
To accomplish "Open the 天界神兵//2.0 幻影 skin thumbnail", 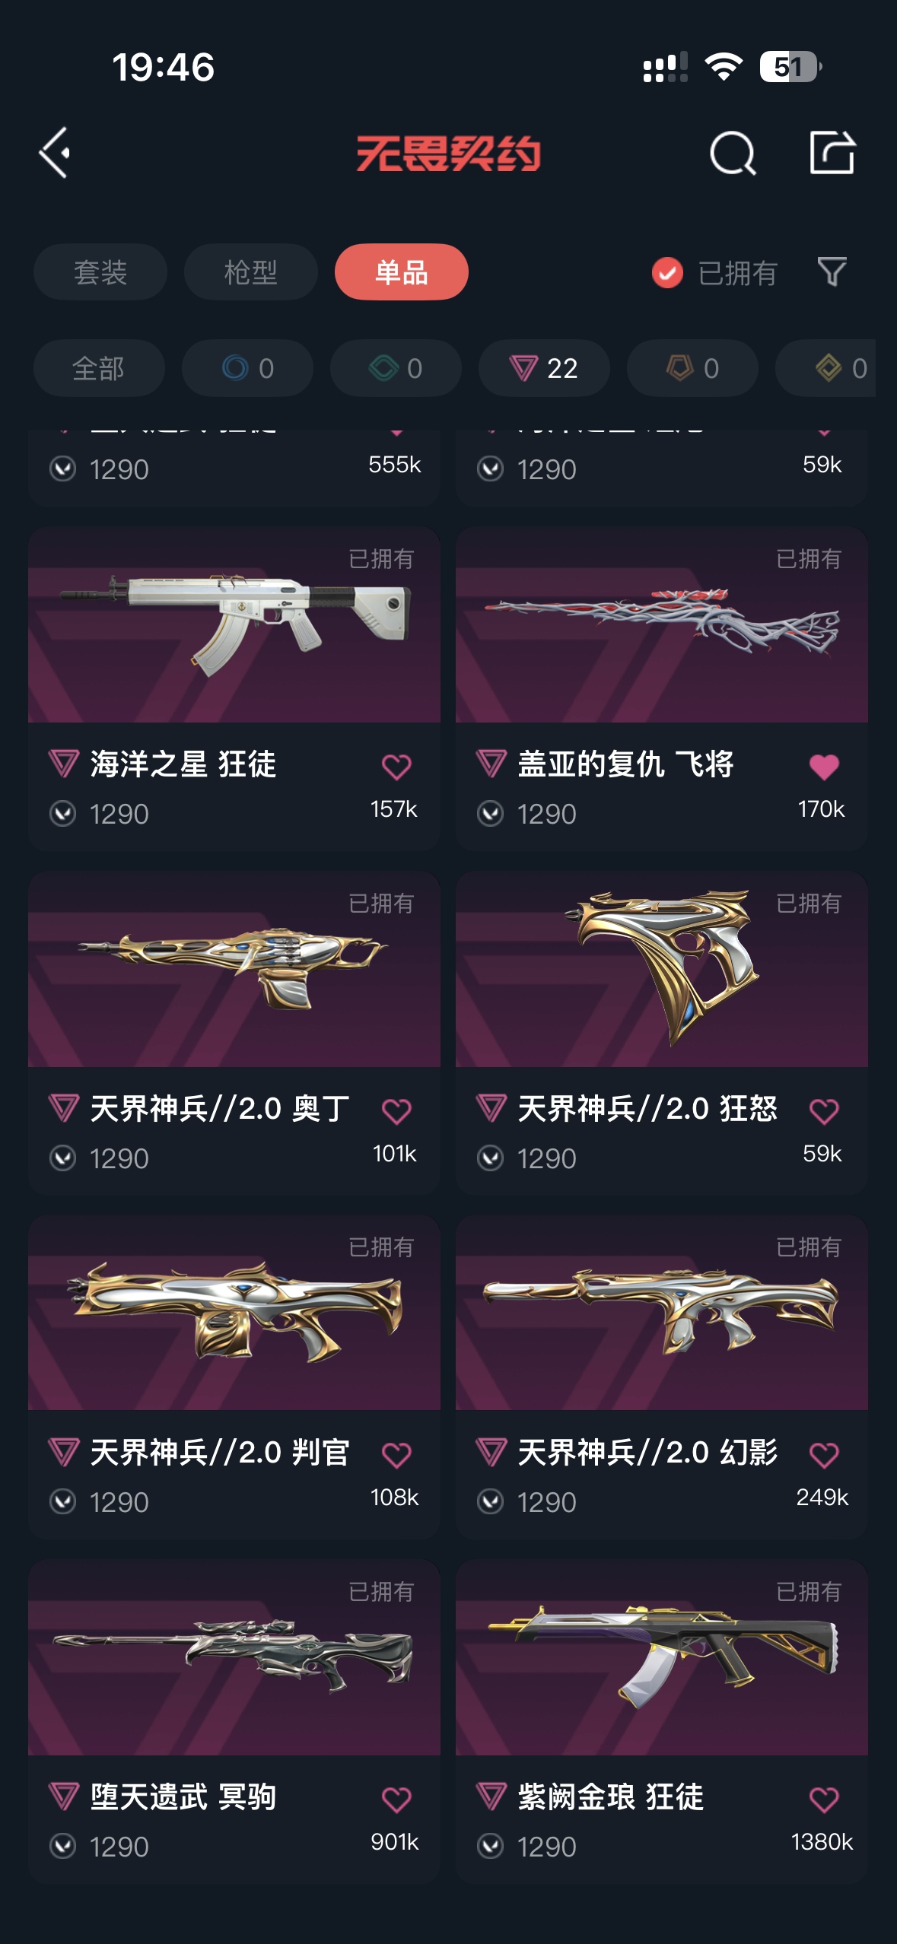I will pos(662,1313).
